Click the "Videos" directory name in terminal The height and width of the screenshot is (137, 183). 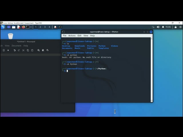(x=114, y=46)
